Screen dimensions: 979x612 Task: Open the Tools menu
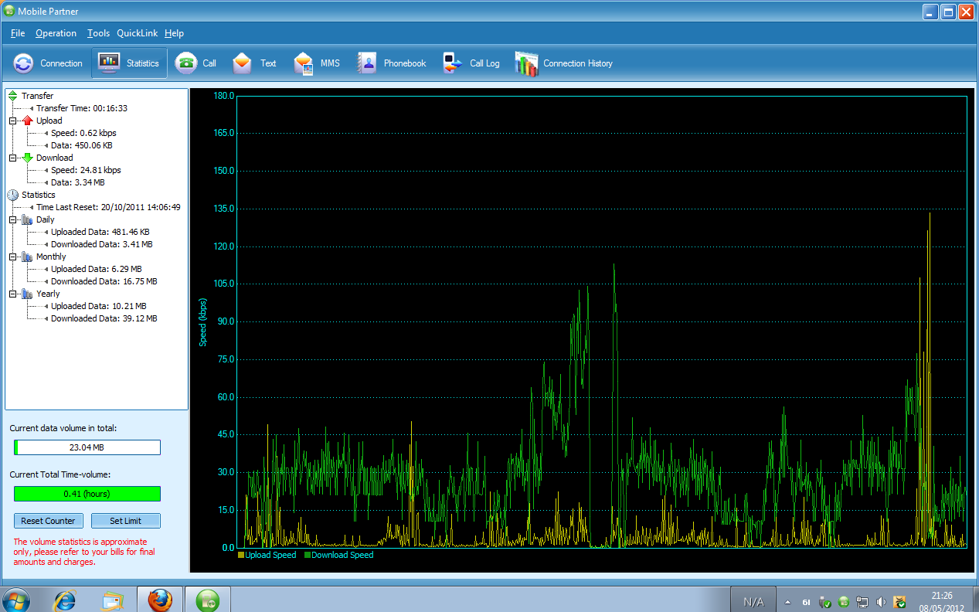pos(98,33)
